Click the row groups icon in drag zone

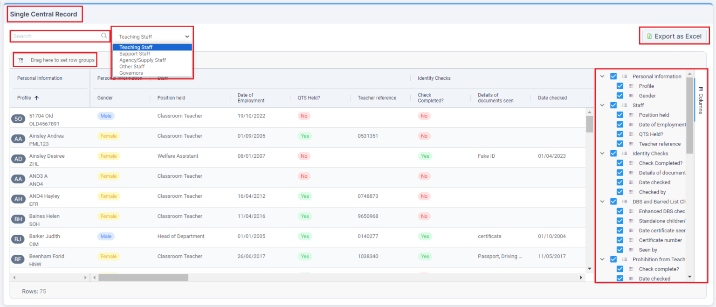[20, 60]
